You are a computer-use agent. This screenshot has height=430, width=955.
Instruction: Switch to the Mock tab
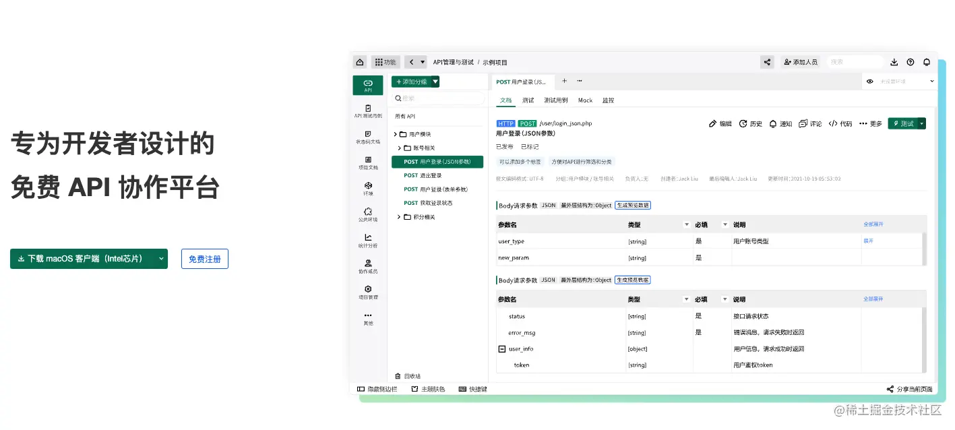[x=585, y=100]
